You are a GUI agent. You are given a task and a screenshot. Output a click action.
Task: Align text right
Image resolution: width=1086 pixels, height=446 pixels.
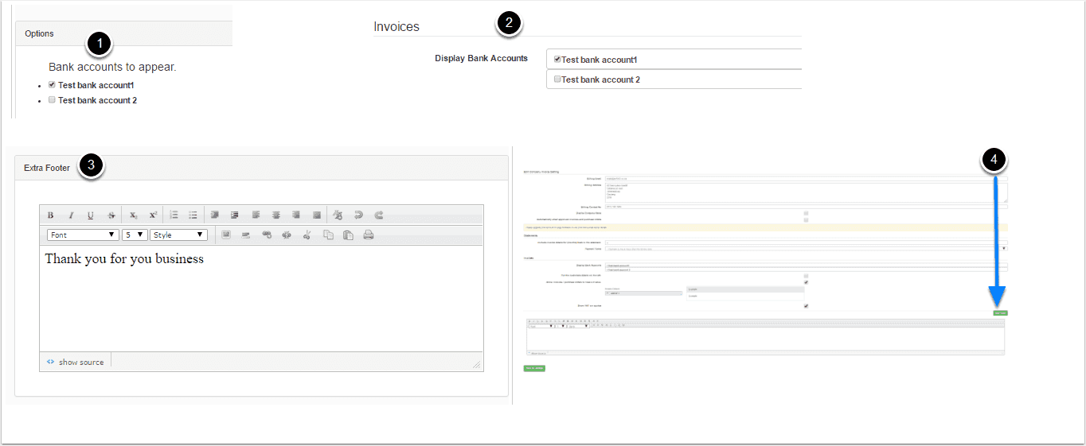[296, 215]
